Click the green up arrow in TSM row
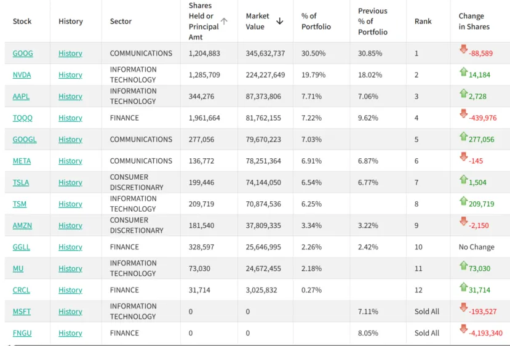The width and height of the screenshot is (510, 346). pyautogui.click(x=464, y=201)
